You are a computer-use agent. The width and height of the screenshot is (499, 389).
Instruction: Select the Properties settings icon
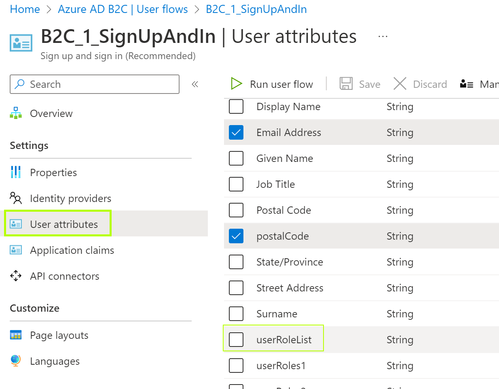coord(16,172)
